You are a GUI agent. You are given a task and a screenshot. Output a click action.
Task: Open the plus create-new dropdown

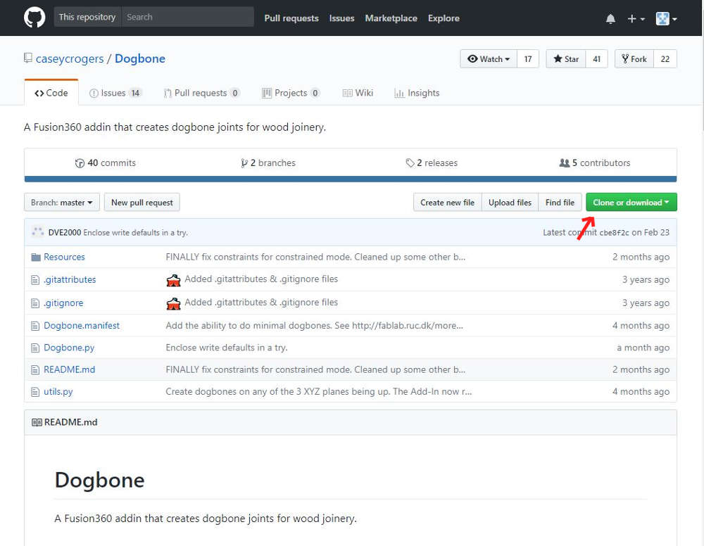[x=636, y=19]
